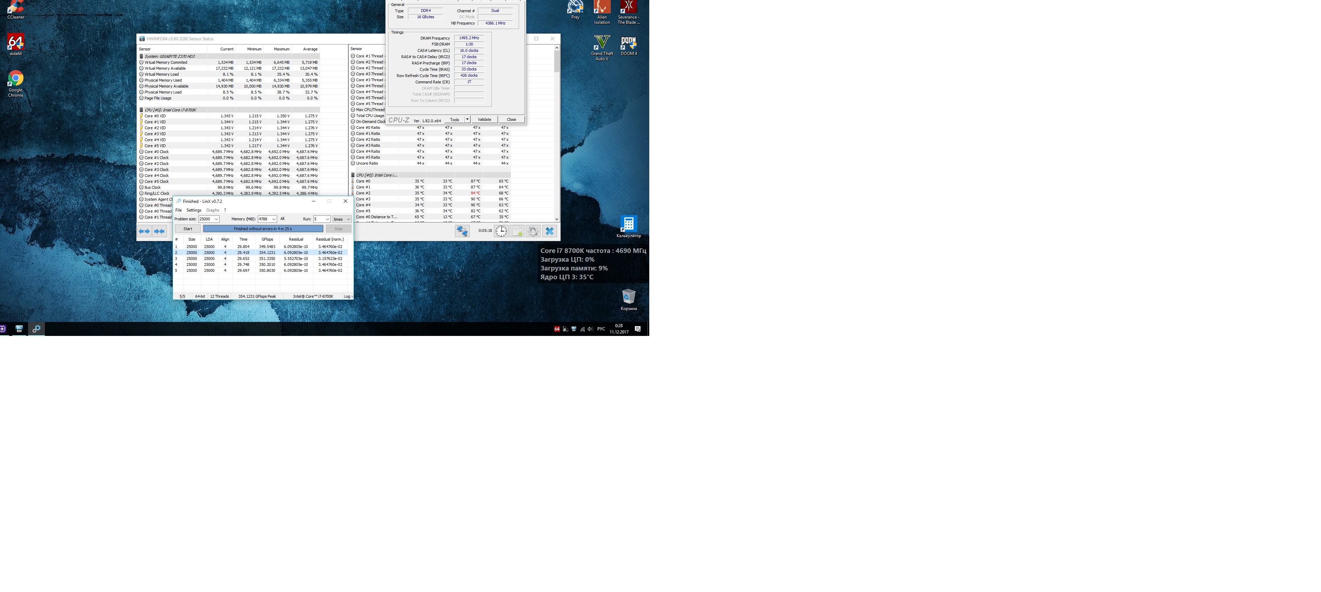This screenshot has height=592, width=1321.
Task: Open the 'times' run mode dropdown
Action: [x=342, y=219]
